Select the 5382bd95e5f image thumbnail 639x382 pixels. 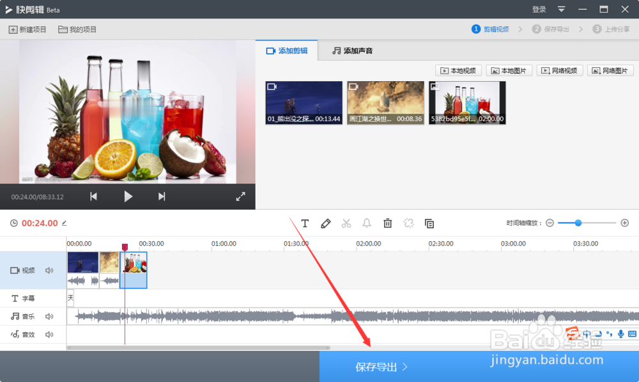pyautogui.click(x=467, y=102)
